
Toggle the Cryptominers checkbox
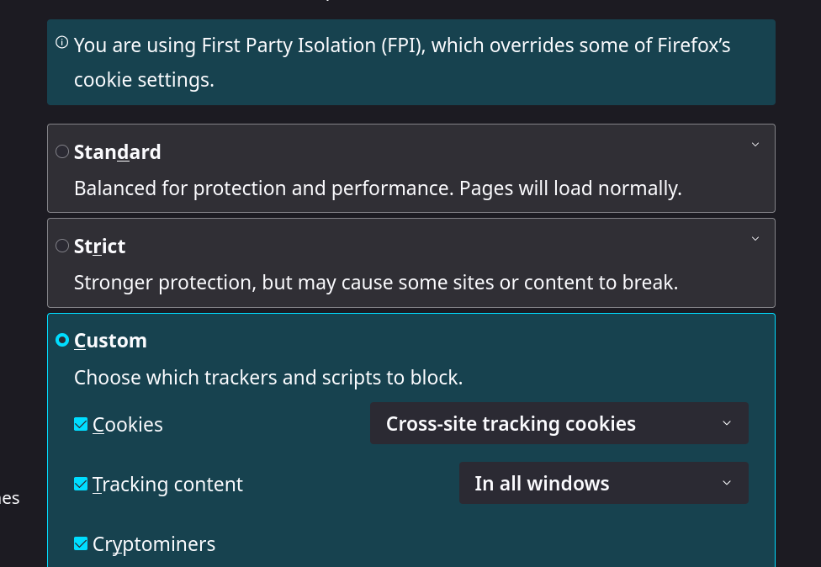click(81, 543)
